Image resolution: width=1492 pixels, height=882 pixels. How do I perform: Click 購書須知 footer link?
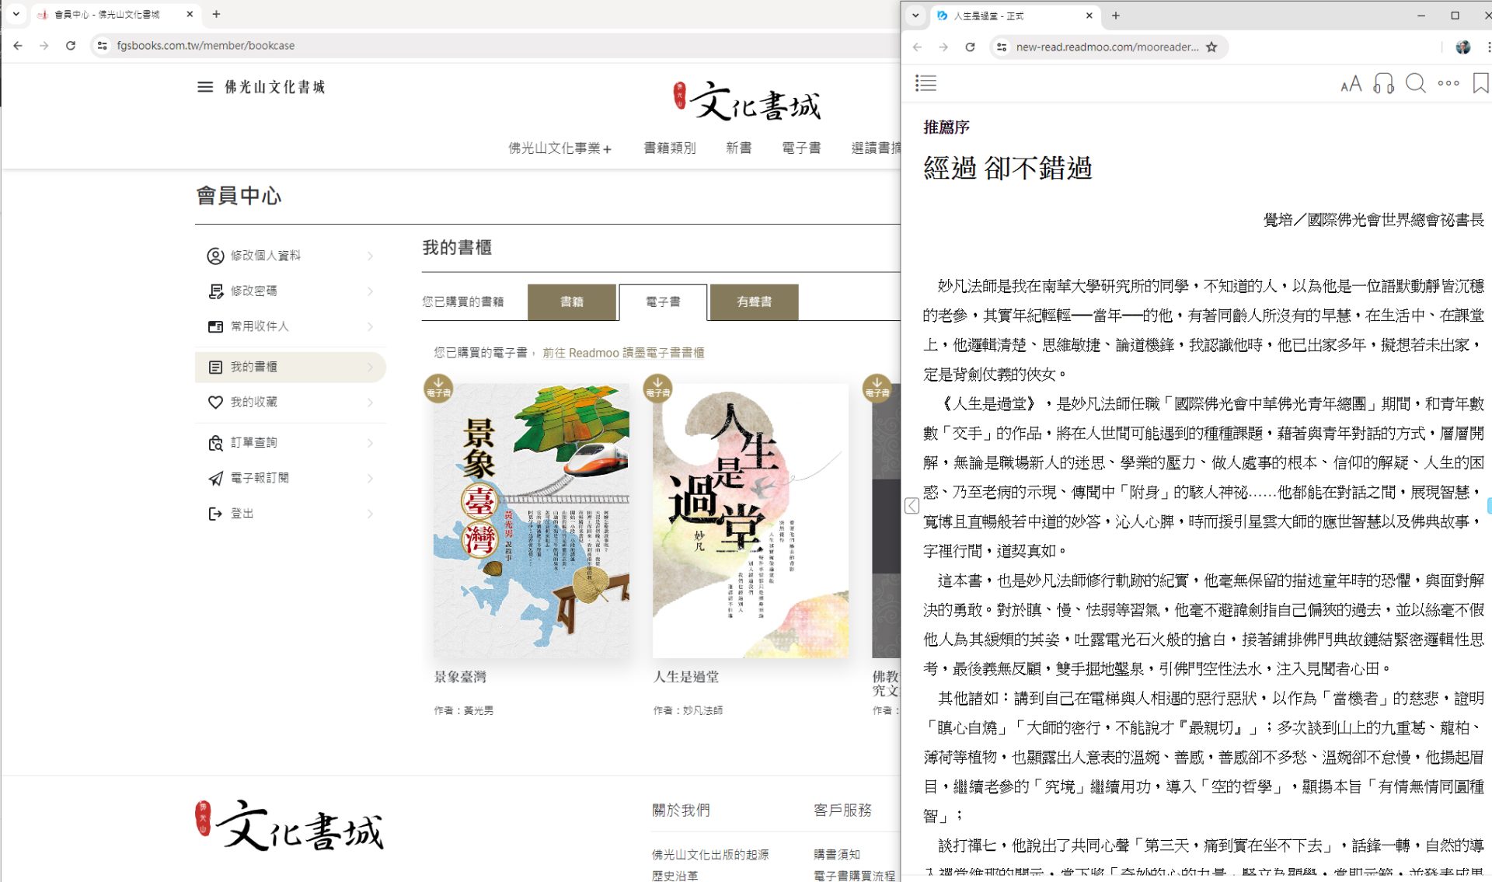(x=837, y=854)
